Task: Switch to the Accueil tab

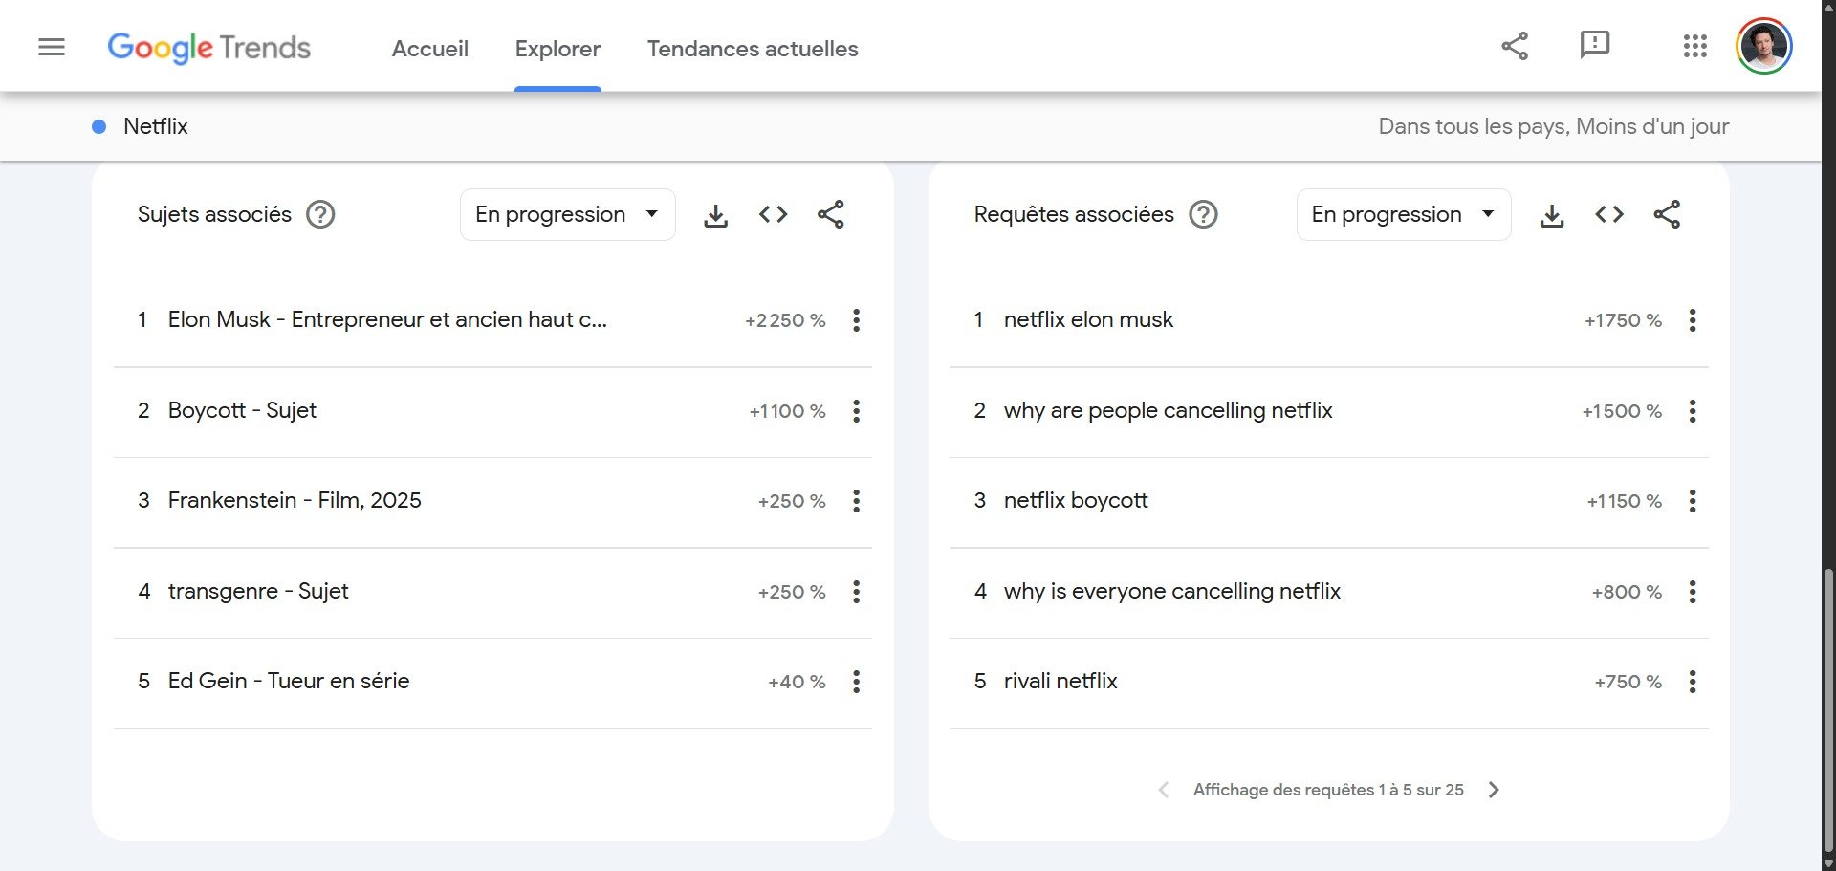Action: point(429,49)
